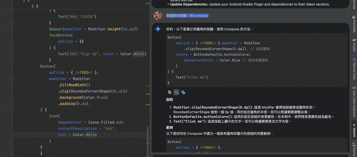Collapse fold on brace below LOGIN text
Viewport: 357px width, 157px height.
pyautogui.click(x=13, y=23)
